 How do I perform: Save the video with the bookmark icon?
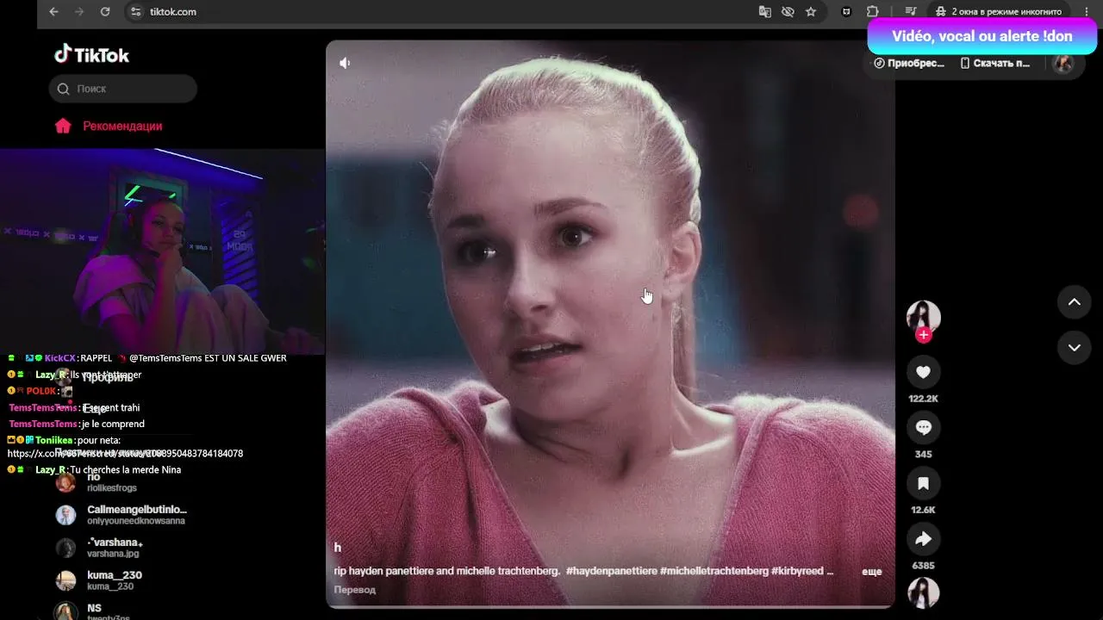click(923, 484)
